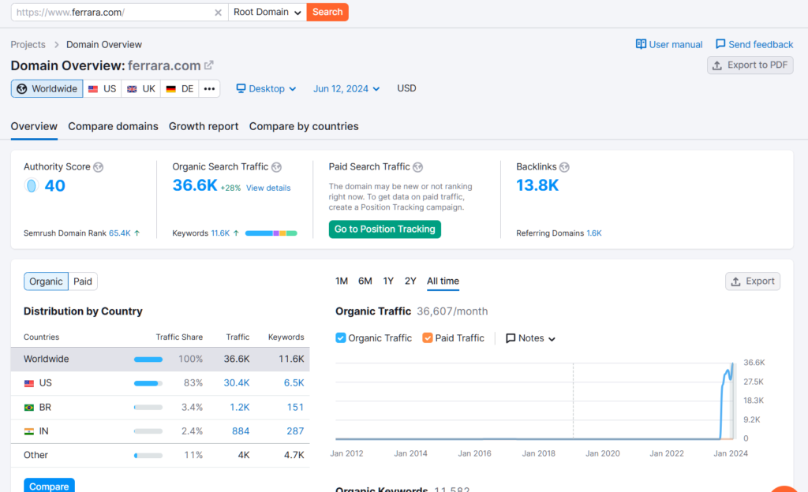Click the US flag in country table
Screen dimensions: 808x492
pyautogui.click(x=29, y=383)
